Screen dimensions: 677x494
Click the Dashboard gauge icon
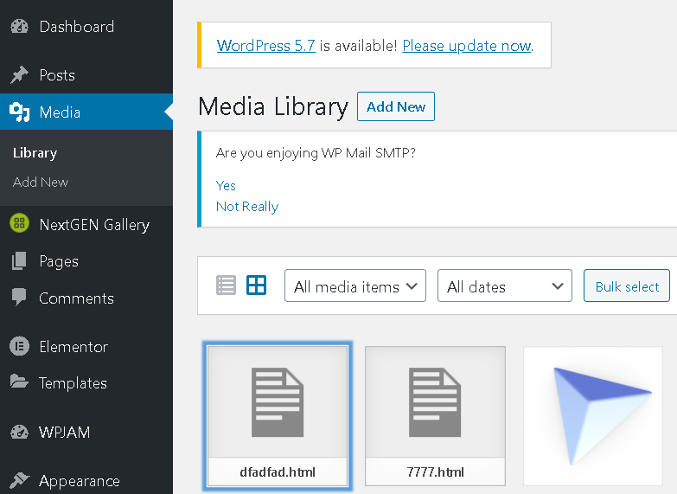coord(19,27)
